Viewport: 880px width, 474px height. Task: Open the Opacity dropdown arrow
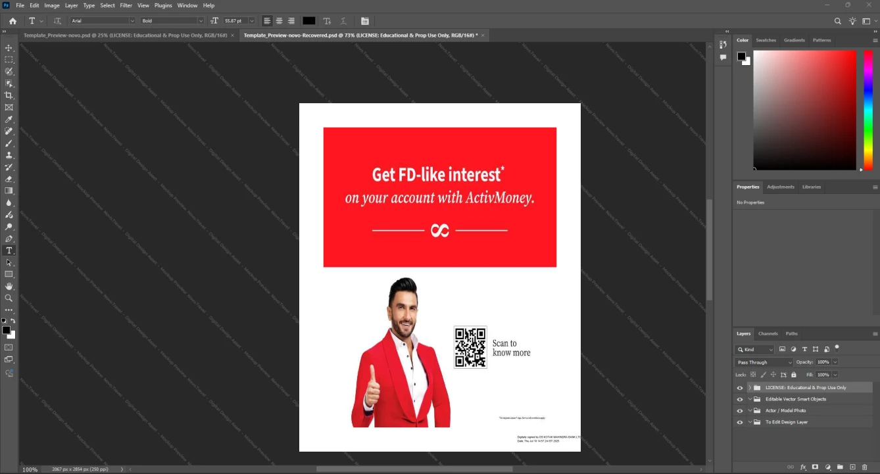click(x=835, y=362)
